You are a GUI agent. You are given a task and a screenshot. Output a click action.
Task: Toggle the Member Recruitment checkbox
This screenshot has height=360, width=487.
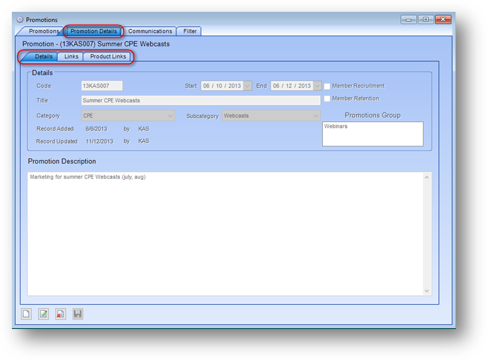point(327,86)
